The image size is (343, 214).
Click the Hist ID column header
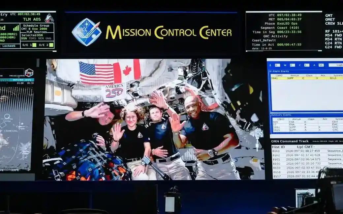(279, 147)
